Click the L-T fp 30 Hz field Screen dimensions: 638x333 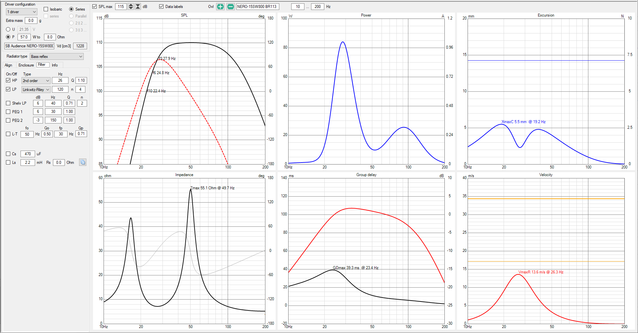point(61,134)
